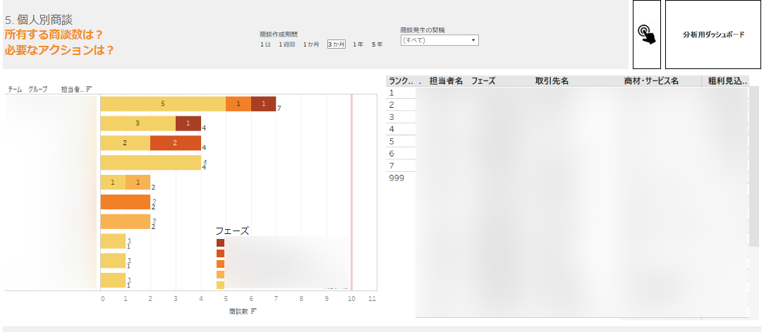
Task: Sort by the icon beside 担当者.. header
Action: click(x=89, y=89)
